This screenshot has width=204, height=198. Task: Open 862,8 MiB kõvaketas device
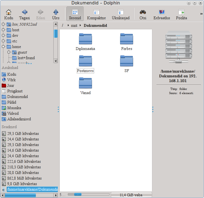[22, 178]
